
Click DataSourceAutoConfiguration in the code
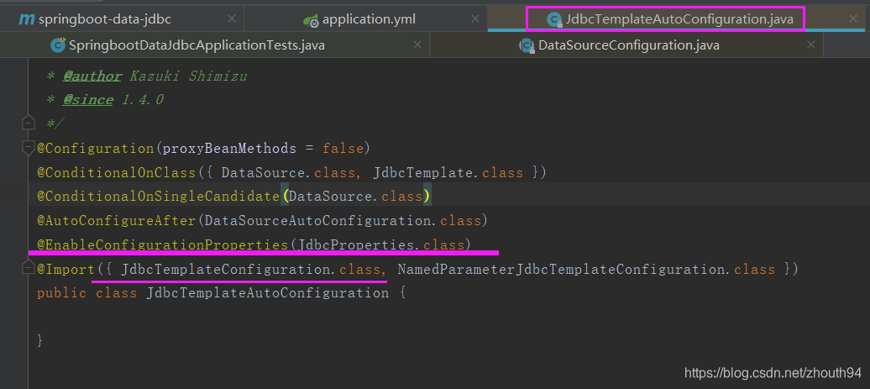point(318,221)
